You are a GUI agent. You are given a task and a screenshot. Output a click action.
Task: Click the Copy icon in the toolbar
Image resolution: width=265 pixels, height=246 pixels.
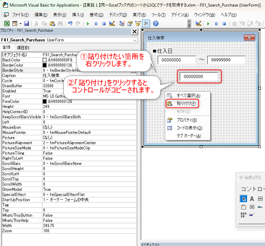coord(44,23)
